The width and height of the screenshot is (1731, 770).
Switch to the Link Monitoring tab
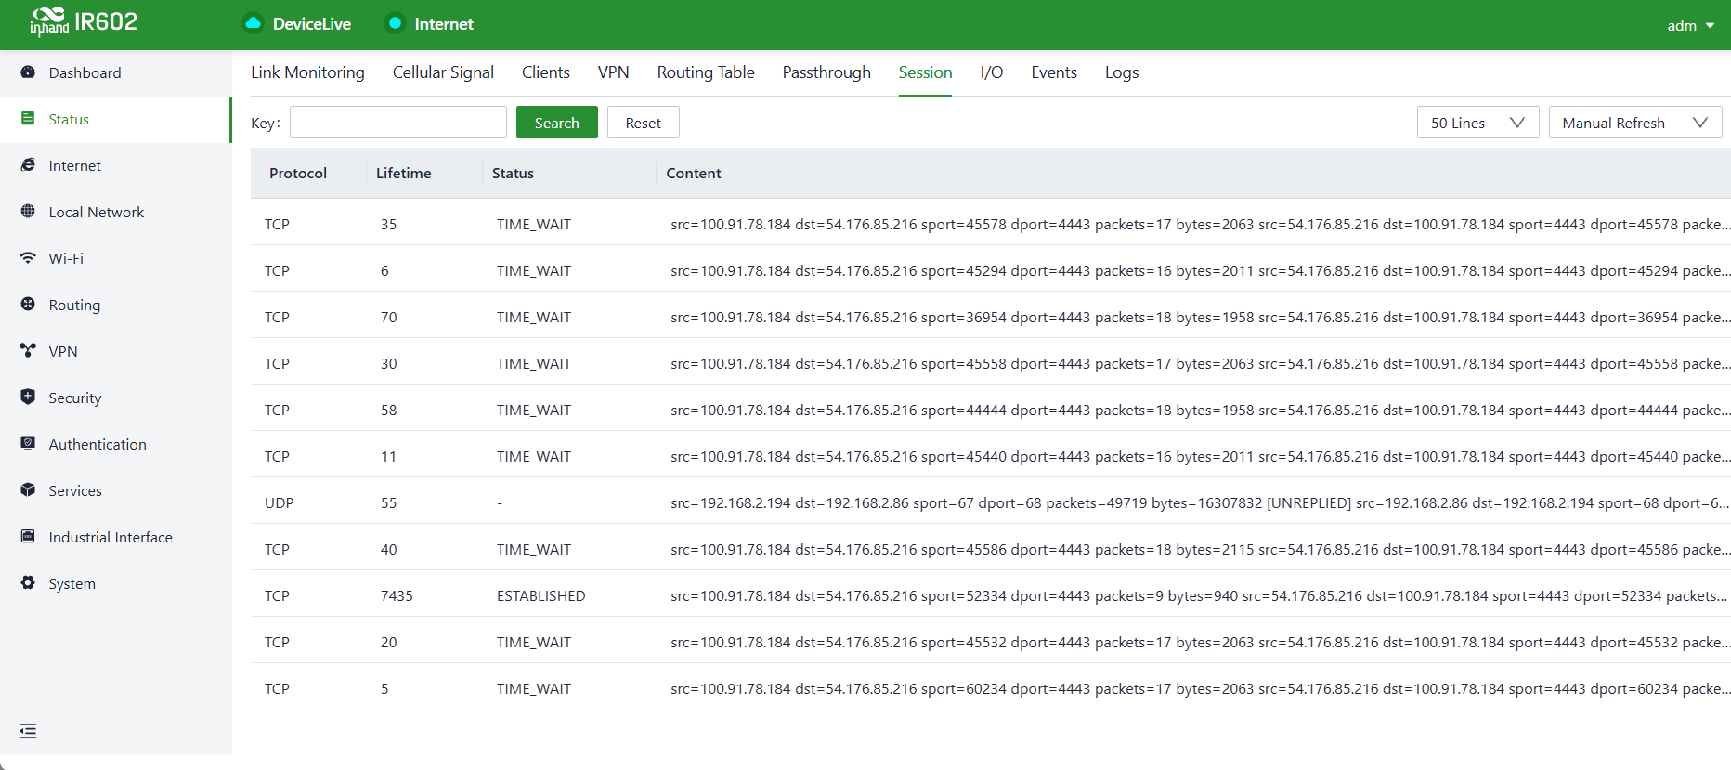point(307,72)
